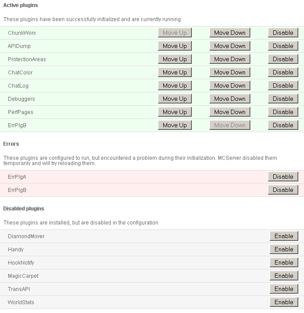Move the Debuggers plugin up

pos(175,99)
